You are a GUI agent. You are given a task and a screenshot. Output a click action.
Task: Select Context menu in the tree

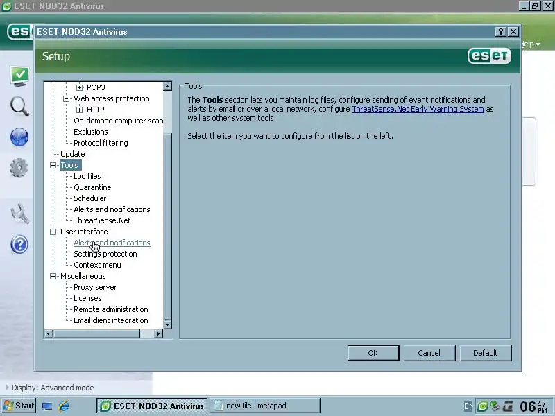[x=97, y=265]
